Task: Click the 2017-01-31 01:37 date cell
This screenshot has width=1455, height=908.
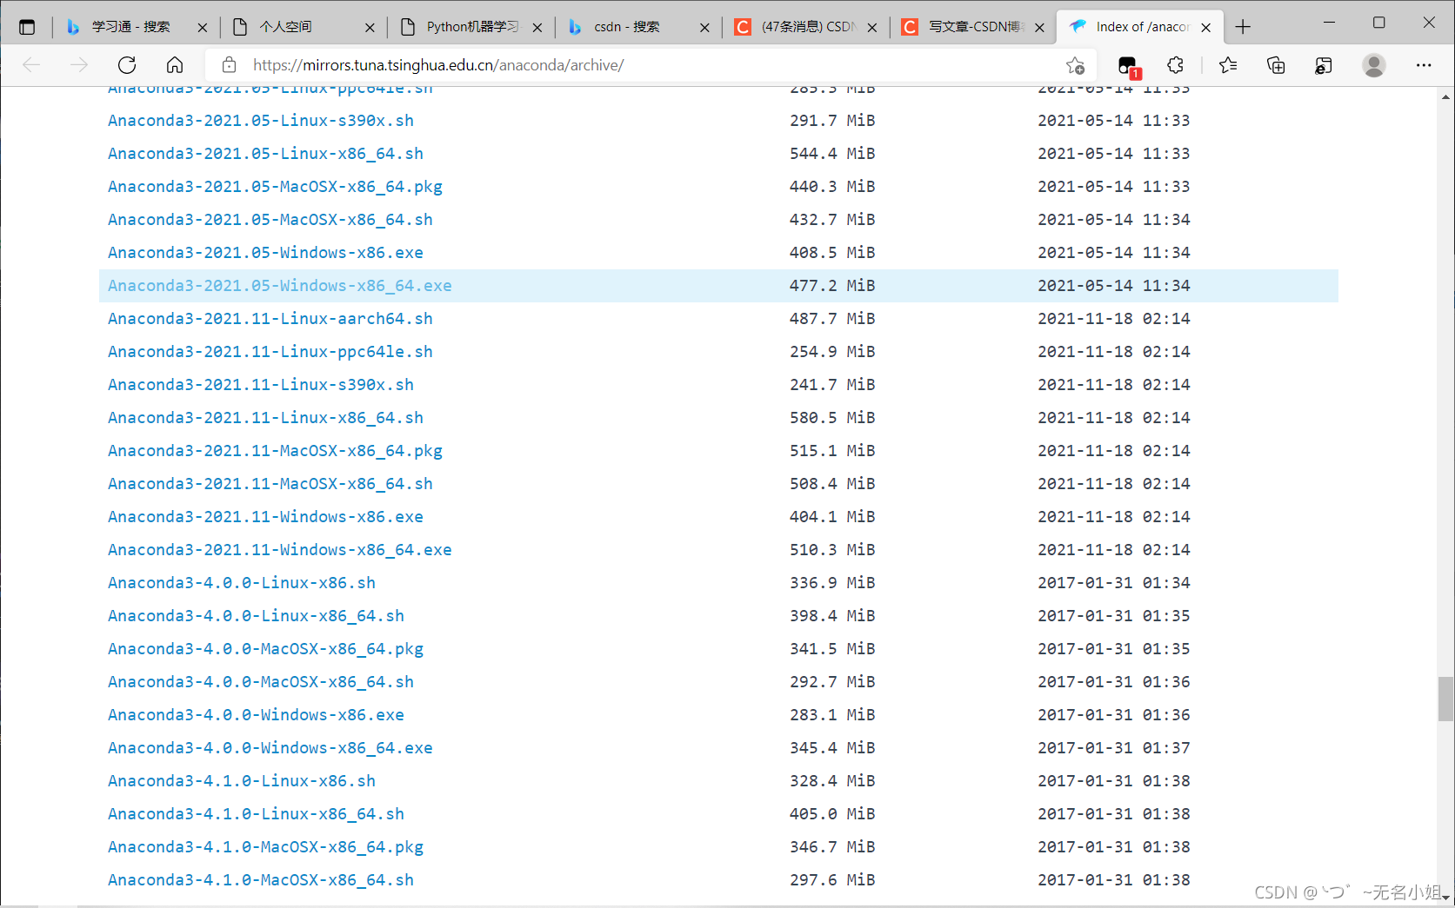Action: 1114,748
